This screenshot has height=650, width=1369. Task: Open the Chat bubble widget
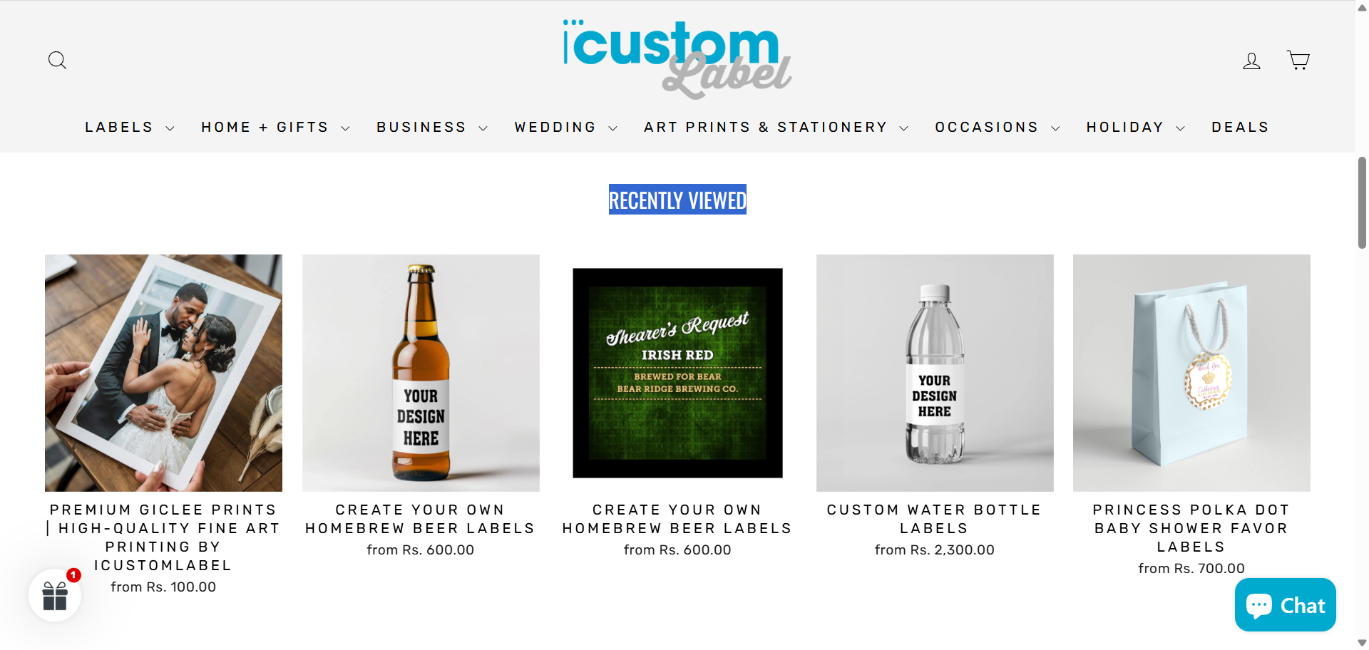(1285, 605)
